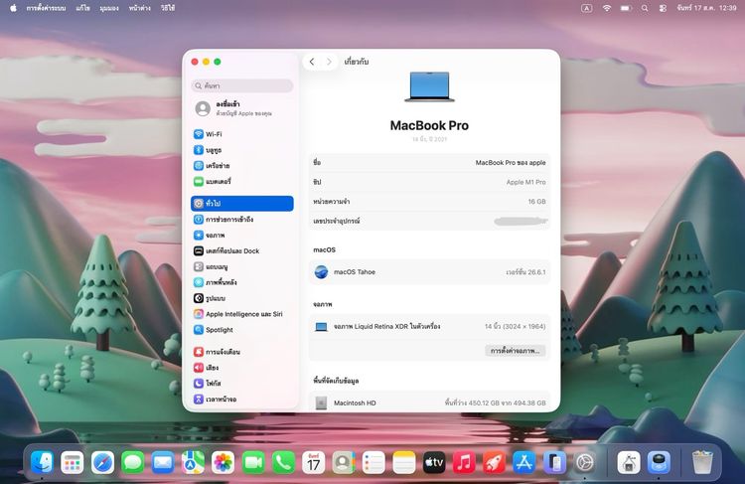Open การแจ้งเตือน (Notifications) settings
Screen dimensions: 745x484
[x=241, y=352]
